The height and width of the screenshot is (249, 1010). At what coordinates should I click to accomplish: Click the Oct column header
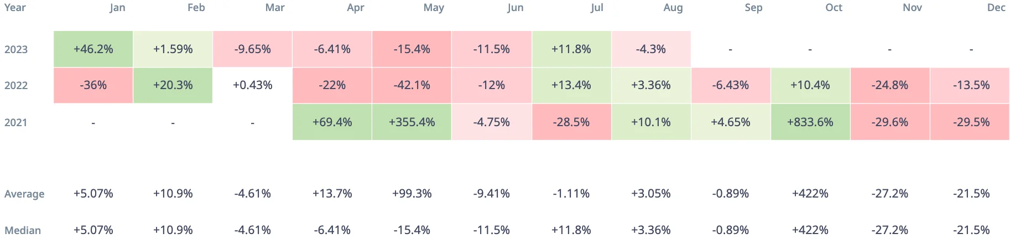click(834, 8)
